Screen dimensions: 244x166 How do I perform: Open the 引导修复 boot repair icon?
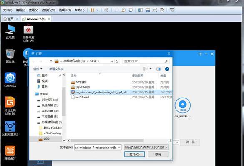[x=28, y=34]
